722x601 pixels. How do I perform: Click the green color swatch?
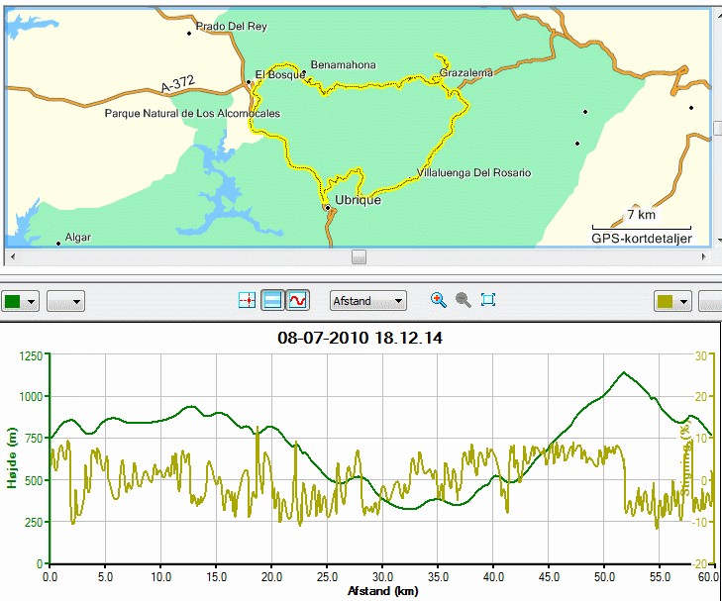(x=13, y=302)
